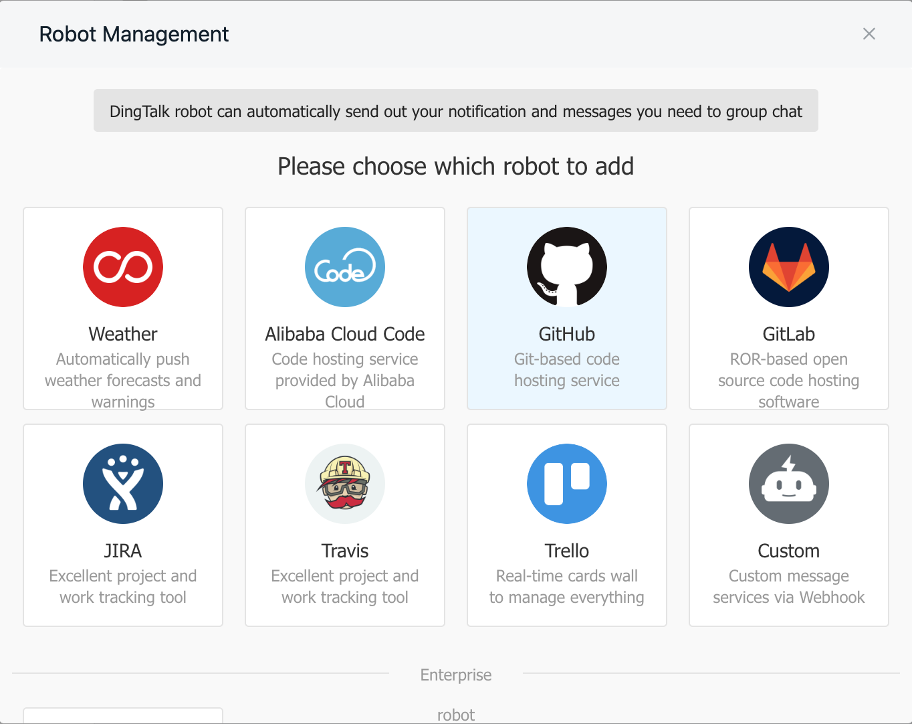The image size is (912, 724).
Task: Click 'Custom message services via Webhook' text
Action: (789, 587)
